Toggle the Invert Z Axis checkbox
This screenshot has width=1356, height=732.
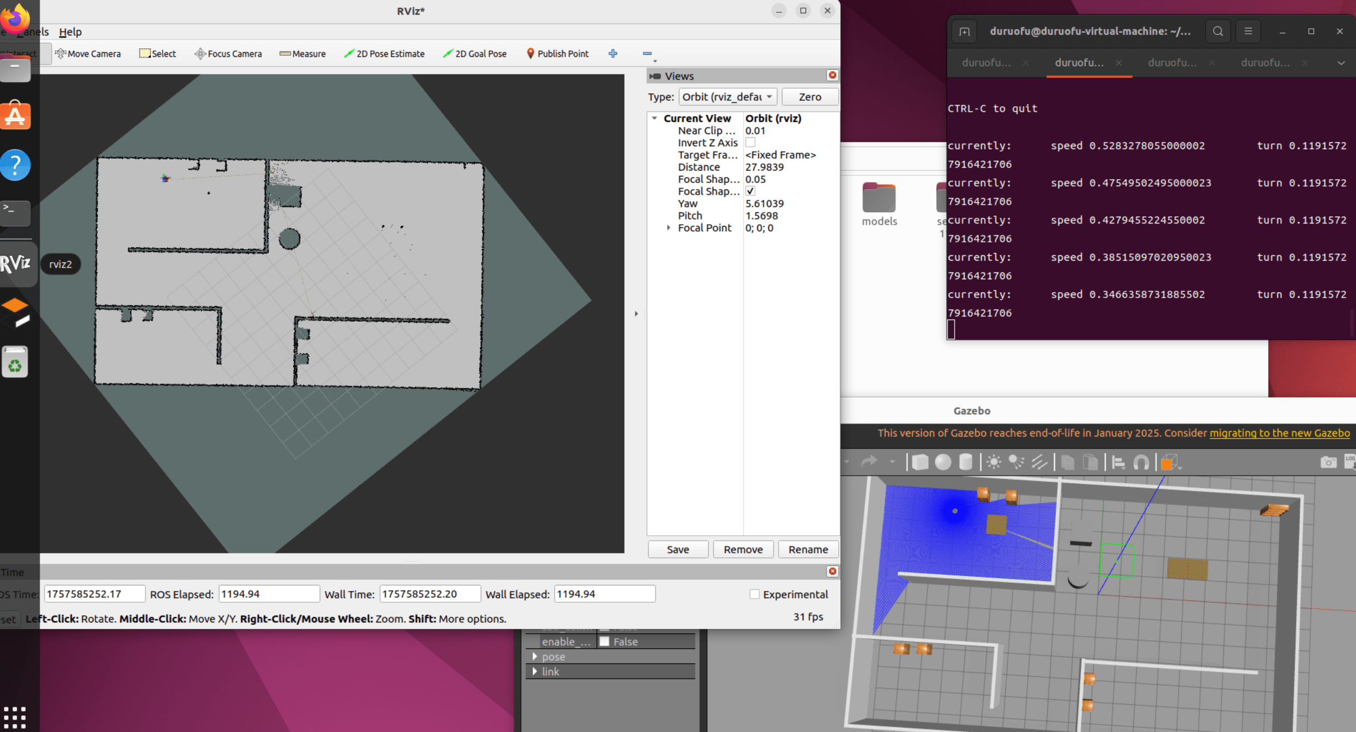pyautogui.click(x=750, y=143)
